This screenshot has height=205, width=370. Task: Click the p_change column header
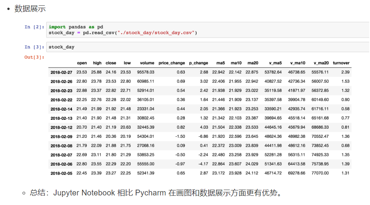point(198,63)
